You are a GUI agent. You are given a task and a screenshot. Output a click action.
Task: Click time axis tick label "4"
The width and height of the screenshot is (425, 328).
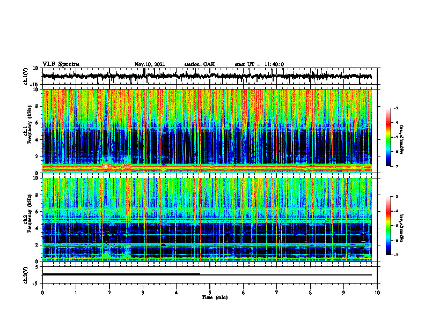tap(177, 293)
